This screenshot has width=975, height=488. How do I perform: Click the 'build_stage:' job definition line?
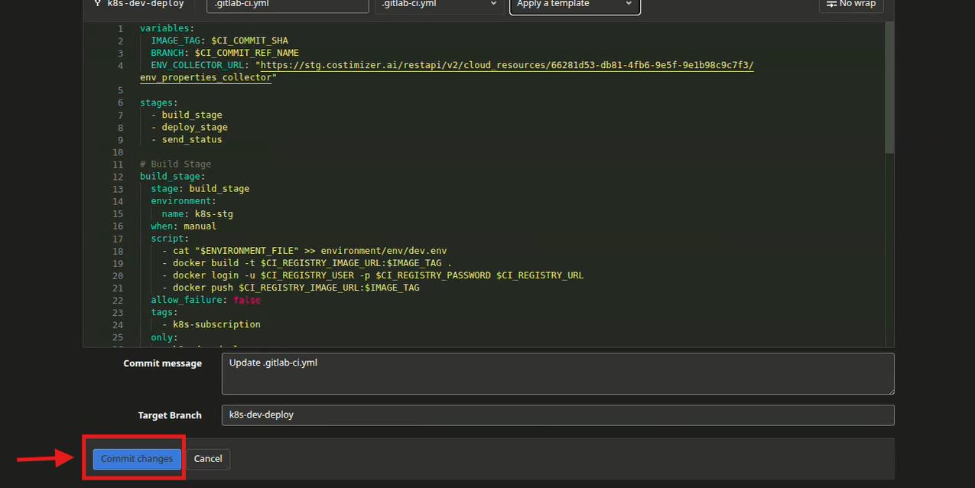click(173, 177)
